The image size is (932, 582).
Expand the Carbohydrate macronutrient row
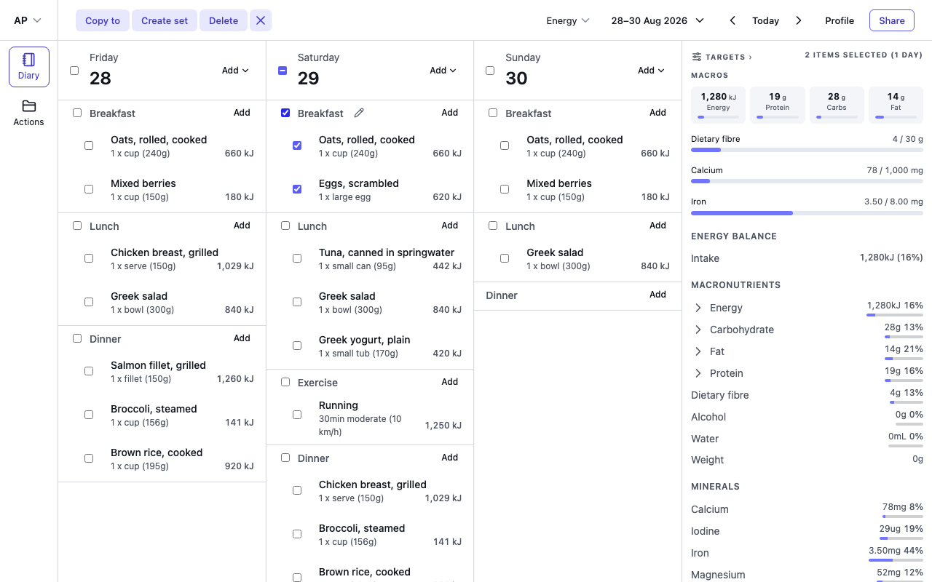point(698,330)
